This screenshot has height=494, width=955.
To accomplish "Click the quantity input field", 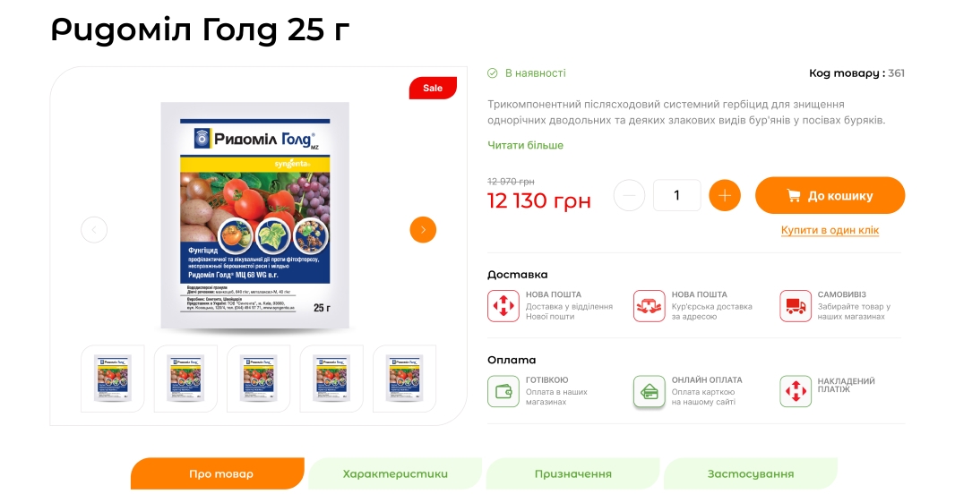I will pos(676,195).
